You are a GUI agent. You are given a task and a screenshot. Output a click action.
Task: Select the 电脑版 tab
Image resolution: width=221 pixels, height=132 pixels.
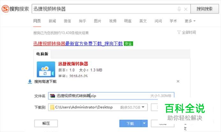pyautogui.click(x=42, y=54)
